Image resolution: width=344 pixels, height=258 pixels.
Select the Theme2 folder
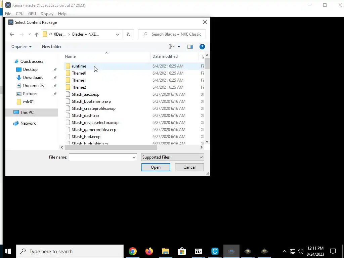pos(134,87)
